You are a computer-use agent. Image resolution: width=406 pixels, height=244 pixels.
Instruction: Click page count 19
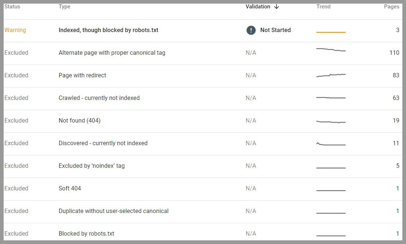396,121
